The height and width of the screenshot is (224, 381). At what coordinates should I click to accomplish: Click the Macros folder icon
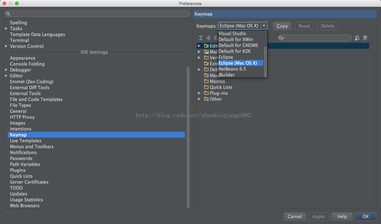pos(206,81)
